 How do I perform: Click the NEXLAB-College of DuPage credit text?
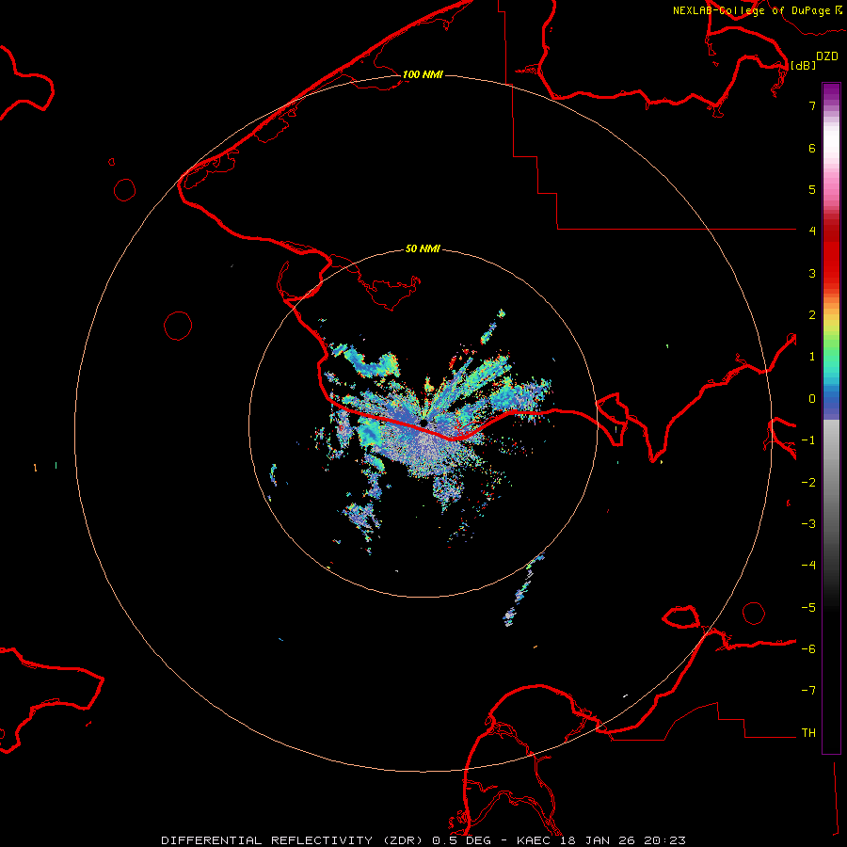pos(757,10)
